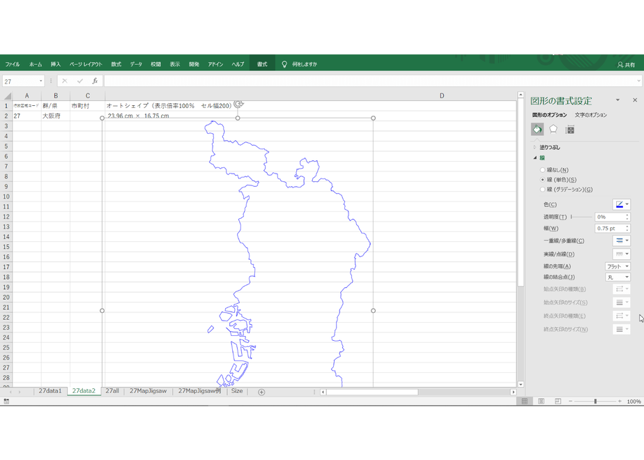Open the 表示 ribbon tab
The image size is (644, 460).
(175, 64)
